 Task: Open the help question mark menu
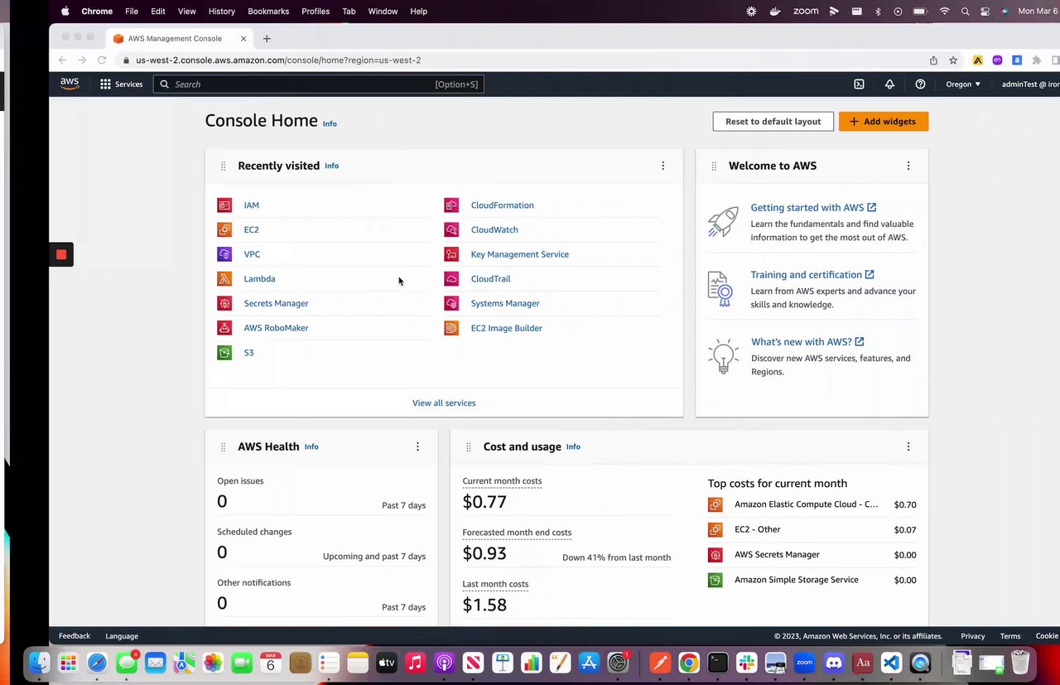pos(920,84)
